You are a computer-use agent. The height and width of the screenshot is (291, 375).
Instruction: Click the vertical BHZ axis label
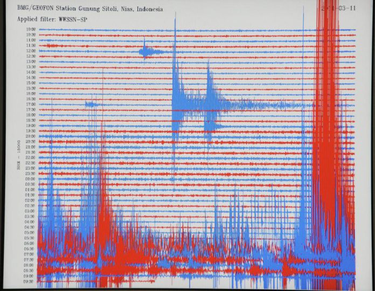19,156
